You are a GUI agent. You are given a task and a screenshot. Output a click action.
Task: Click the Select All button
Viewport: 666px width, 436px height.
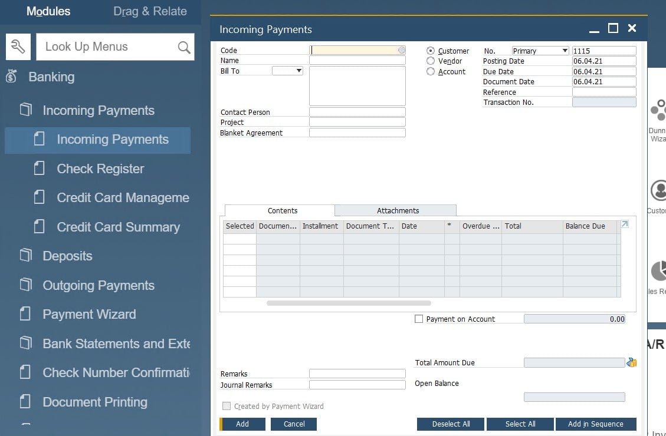click(520, 424)
